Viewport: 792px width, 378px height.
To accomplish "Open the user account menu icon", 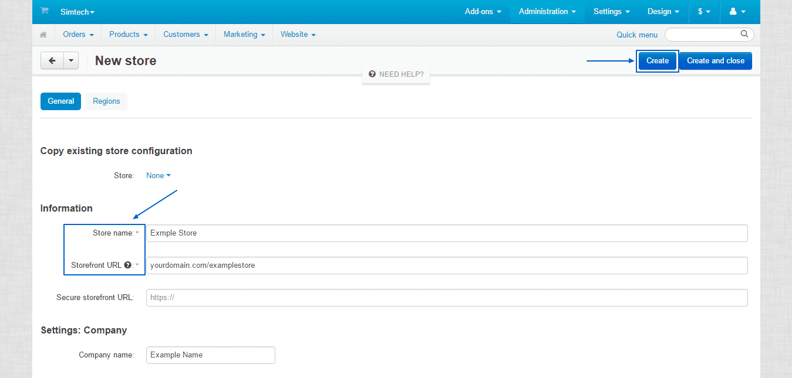I will coord(737,11).
